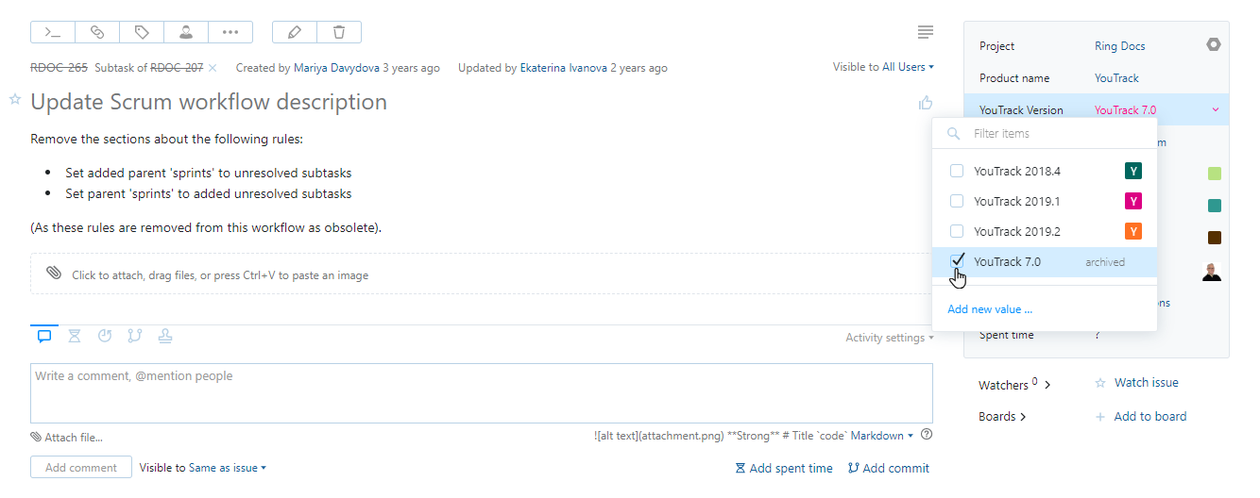This screenshot has height=498, width=1260.
Task: Open the Markdown format dropdown
Action: pyautogui.click(x=882, y=436)
